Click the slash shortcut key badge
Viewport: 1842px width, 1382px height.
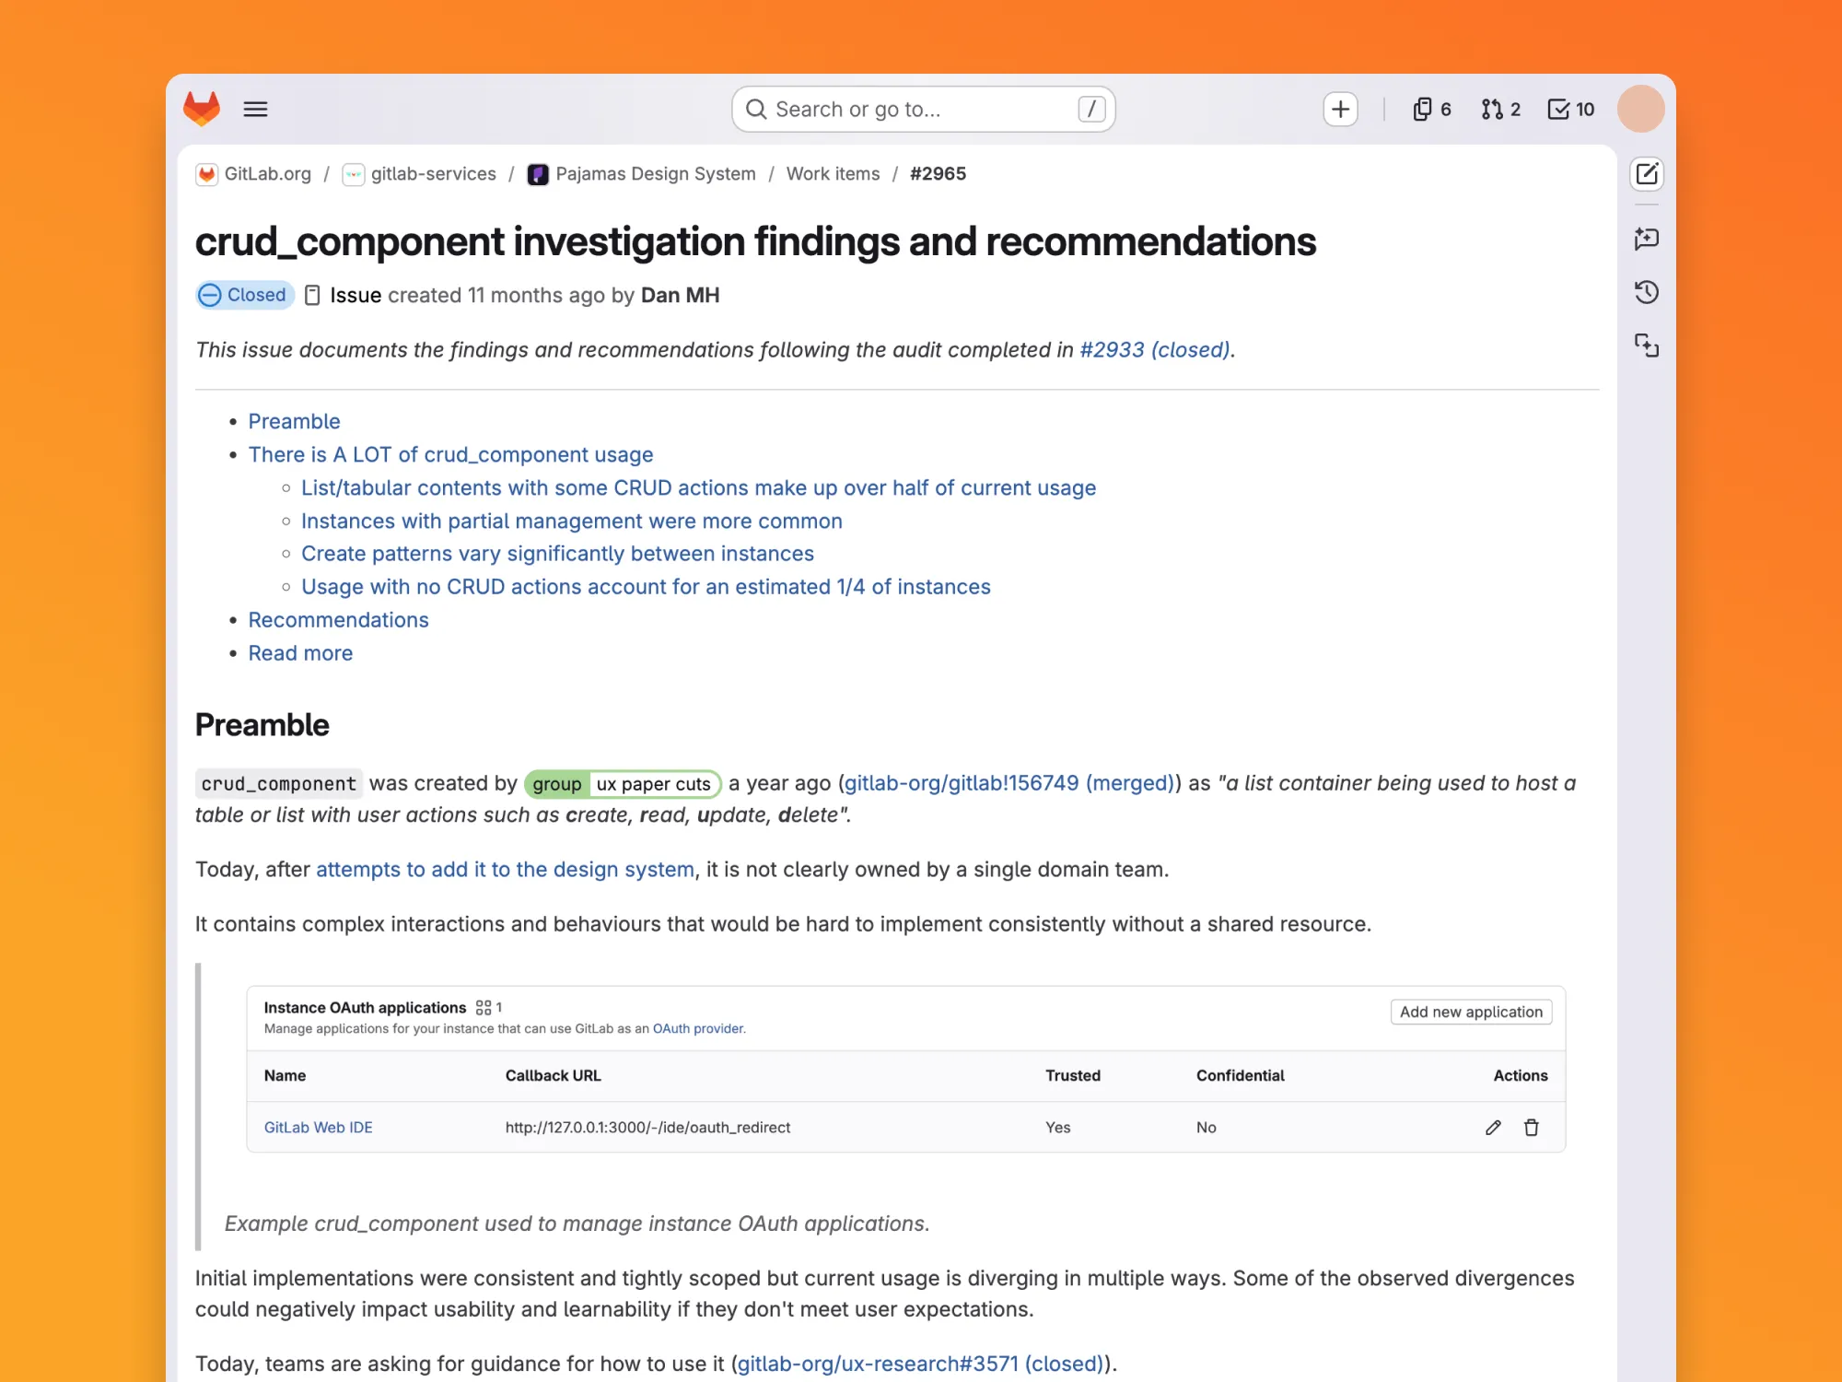tap(1091, 109)
